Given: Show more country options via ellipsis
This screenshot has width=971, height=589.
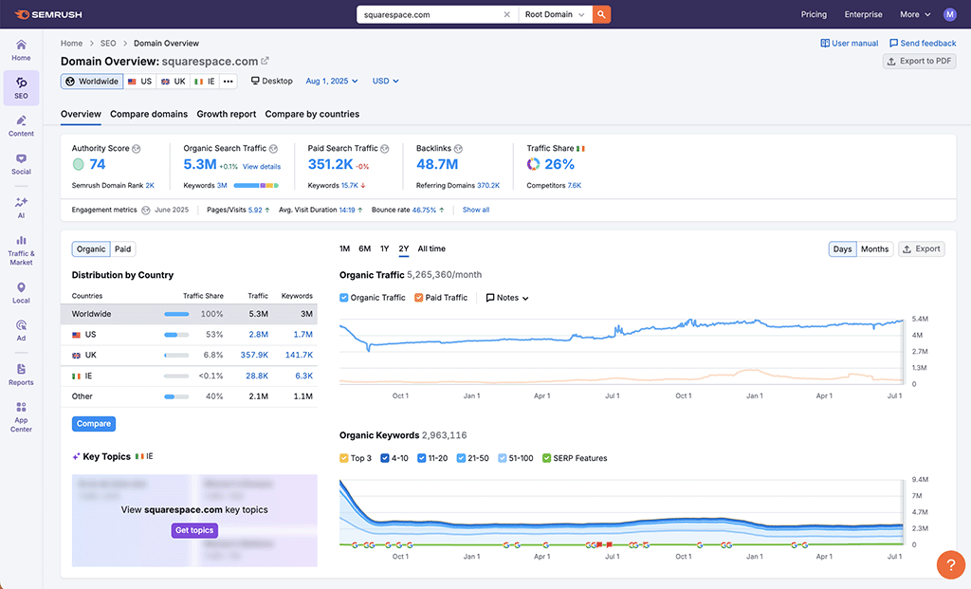Looking at the screenshot, I should click(228, 82).
